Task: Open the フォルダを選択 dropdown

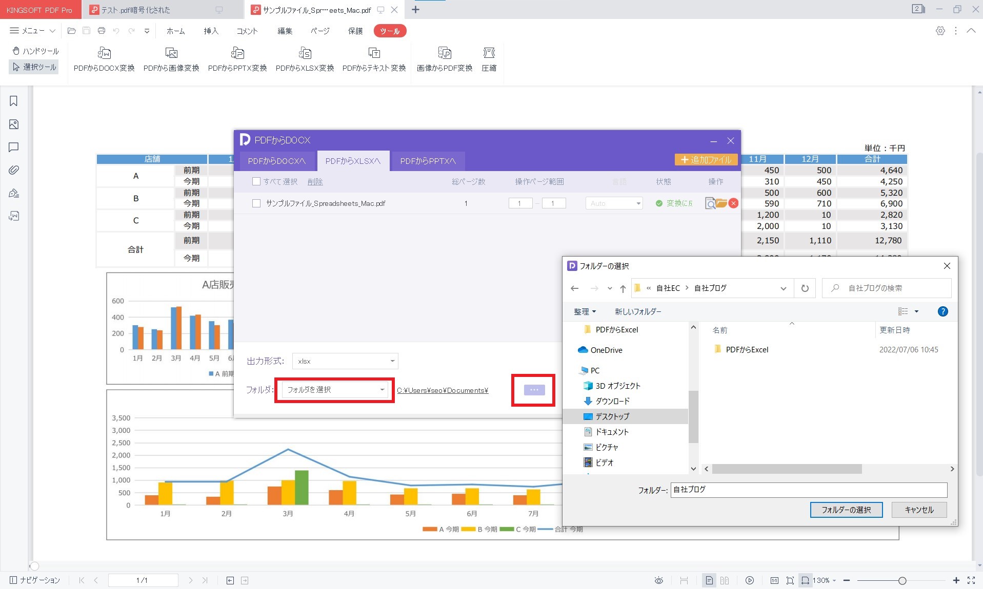Action: (334, 390)
